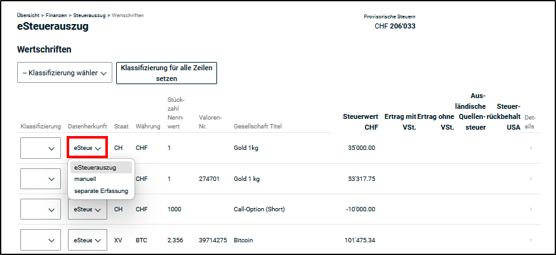Click the 'Steuerwert CHF' column header
This screenshot has width=556, height=255.
(360, 121)
